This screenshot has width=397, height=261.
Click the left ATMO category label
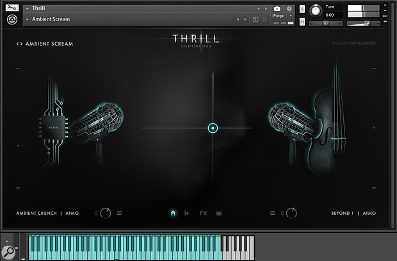pos(72,214)
